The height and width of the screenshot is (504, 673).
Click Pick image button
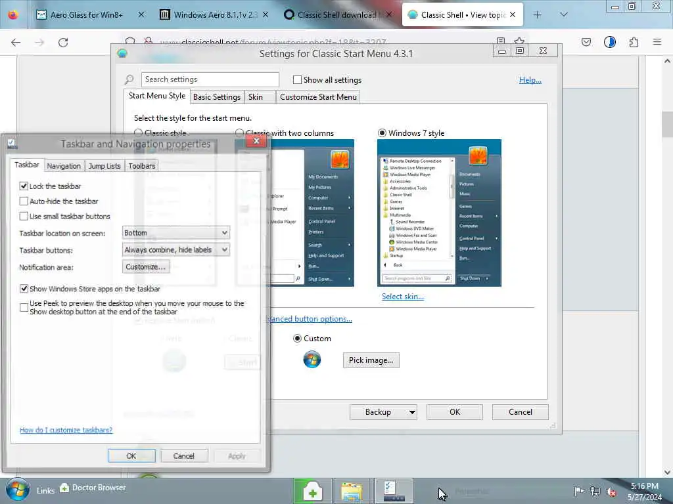[x=371, y=360]
